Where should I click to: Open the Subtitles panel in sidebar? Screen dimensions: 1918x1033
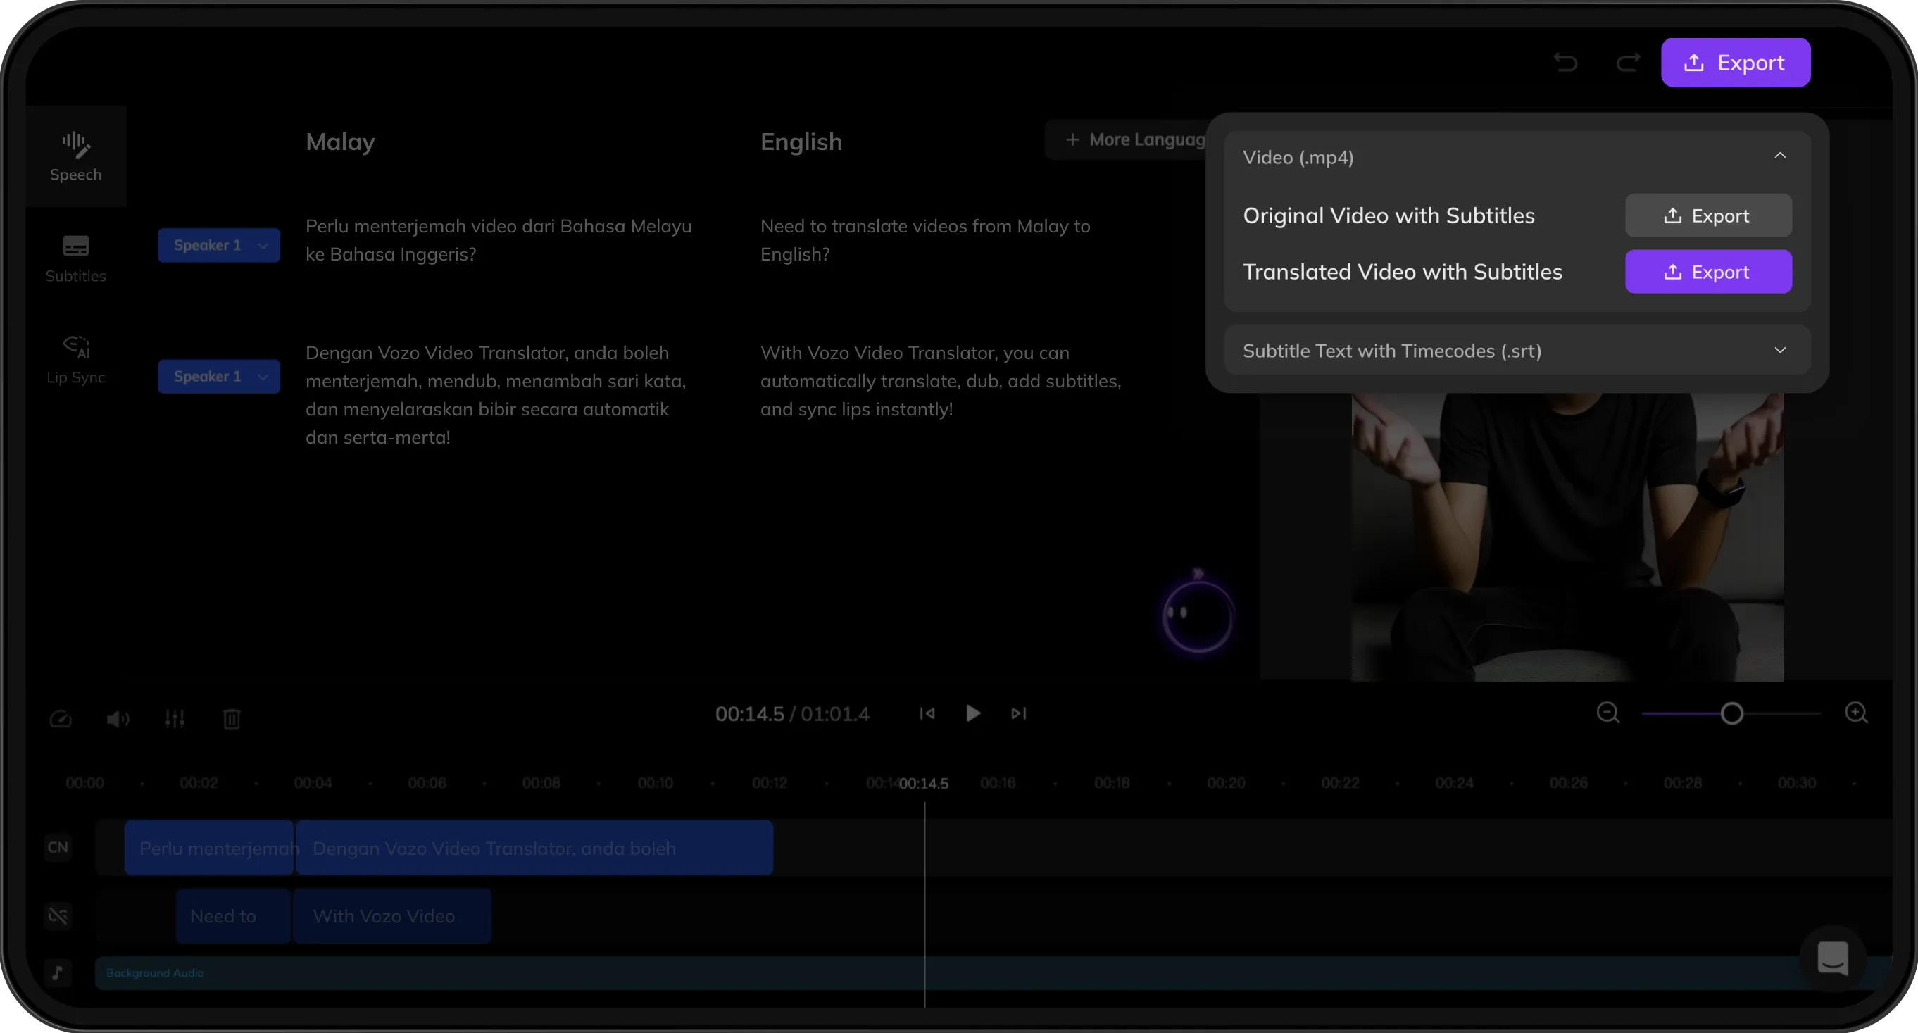(76, 258)
